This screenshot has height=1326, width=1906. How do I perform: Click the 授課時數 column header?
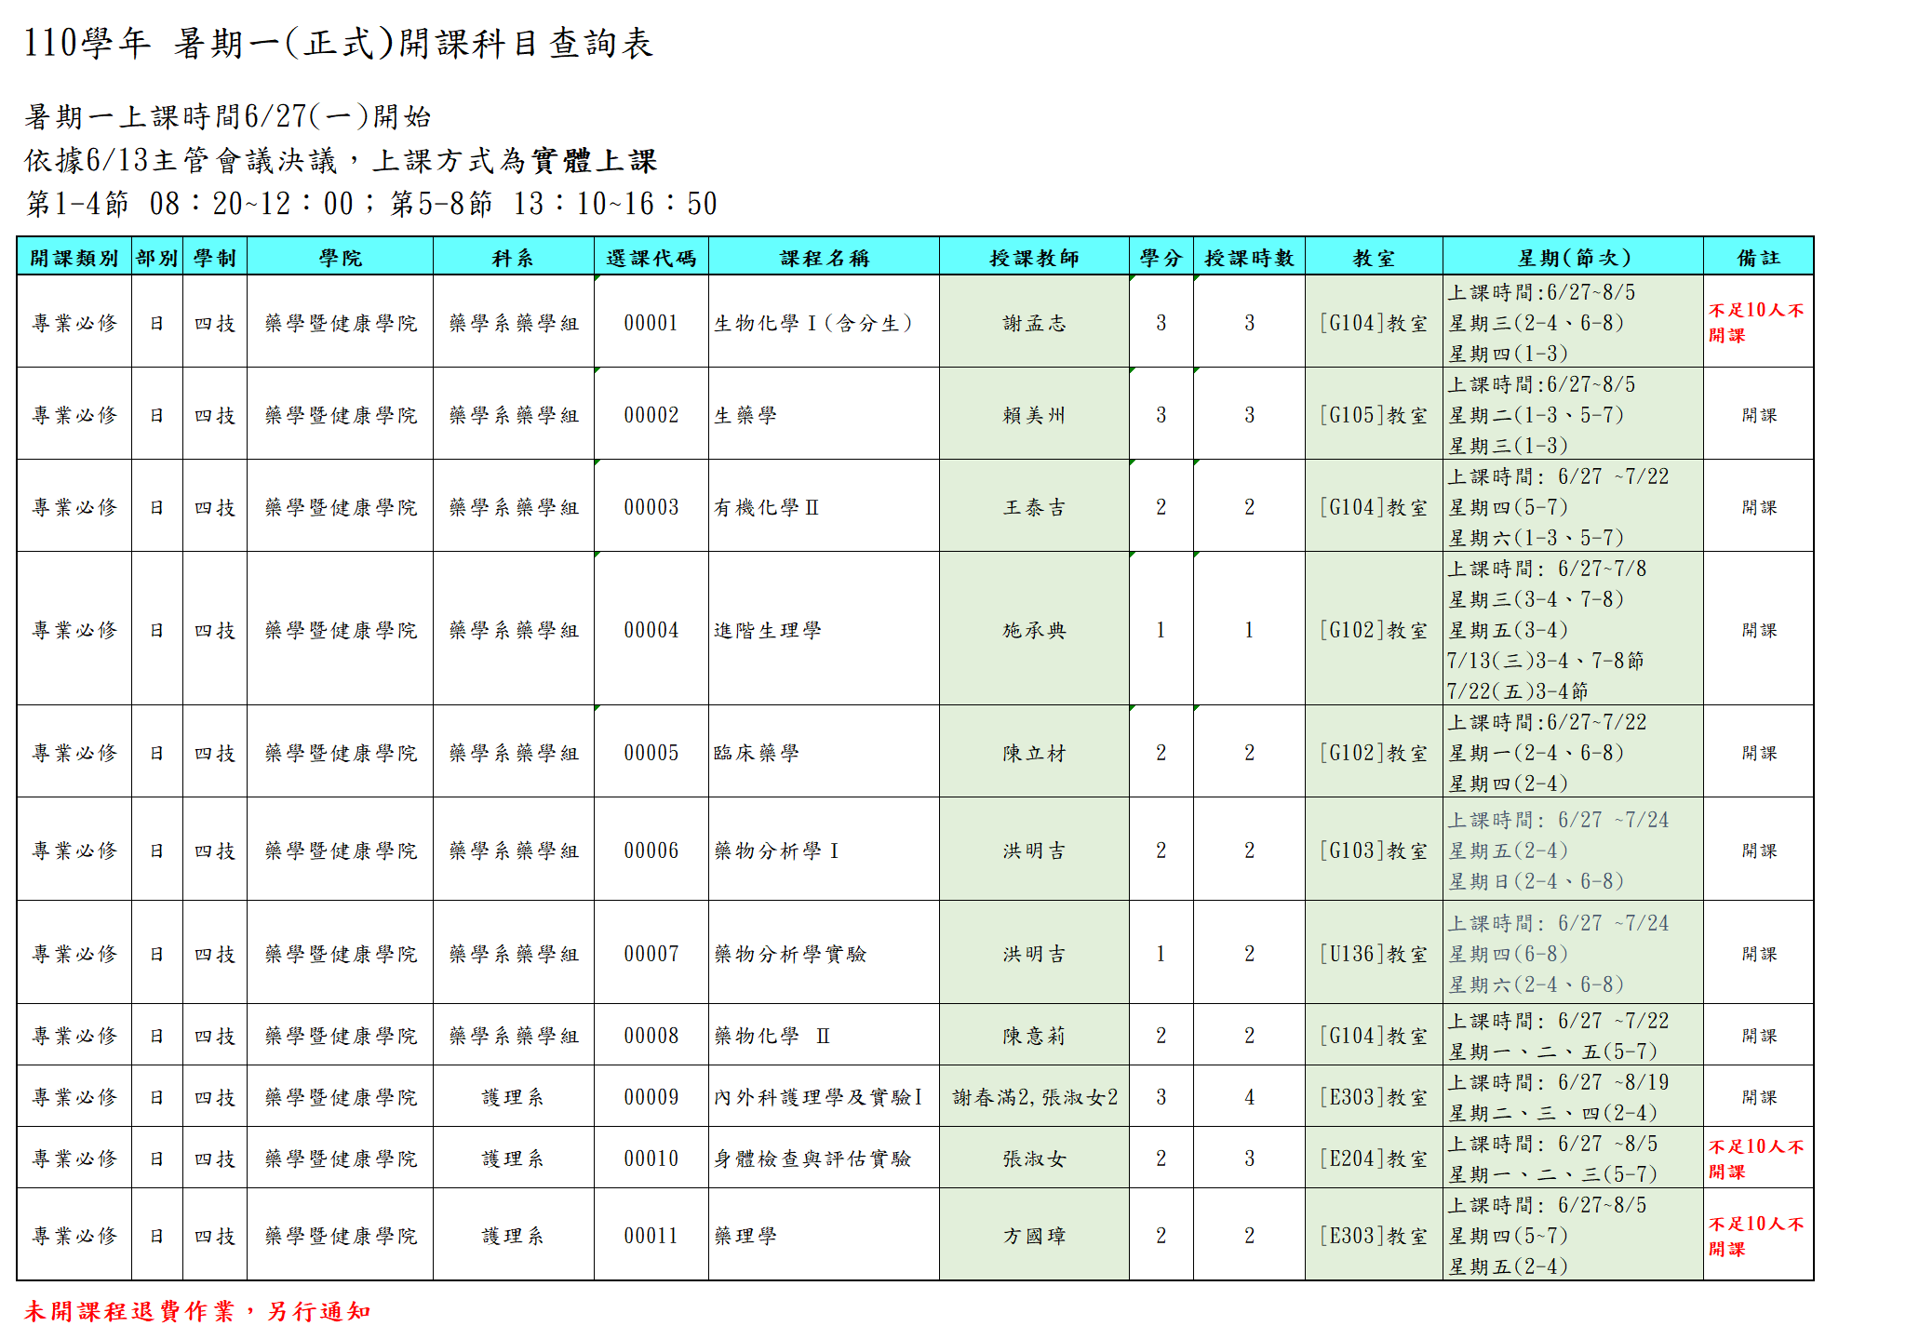[1249, 258]
